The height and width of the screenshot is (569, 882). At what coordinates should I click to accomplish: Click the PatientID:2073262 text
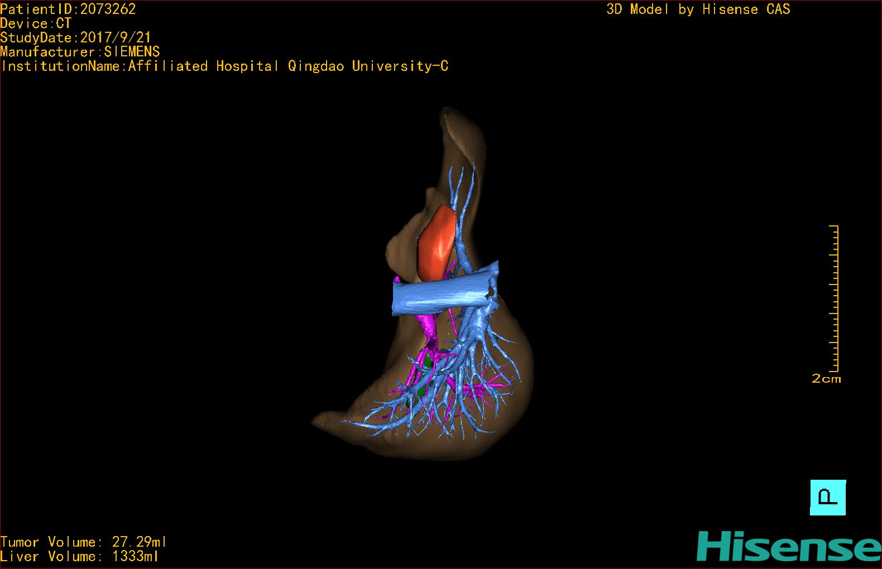tap(68, 9)
